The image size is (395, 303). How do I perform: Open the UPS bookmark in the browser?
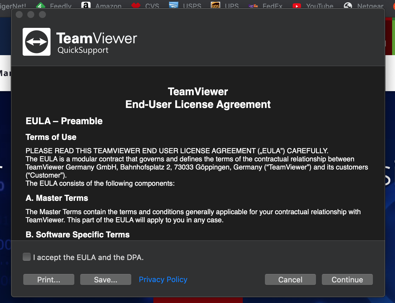[x=225, y=6]
